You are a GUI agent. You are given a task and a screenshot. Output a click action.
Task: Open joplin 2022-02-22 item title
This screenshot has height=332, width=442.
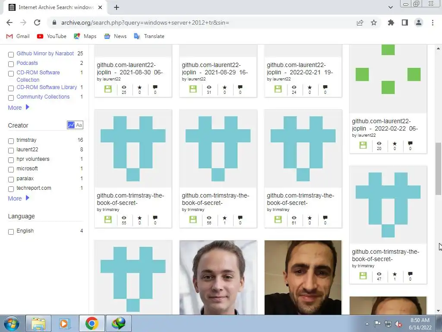click(385, 125)
